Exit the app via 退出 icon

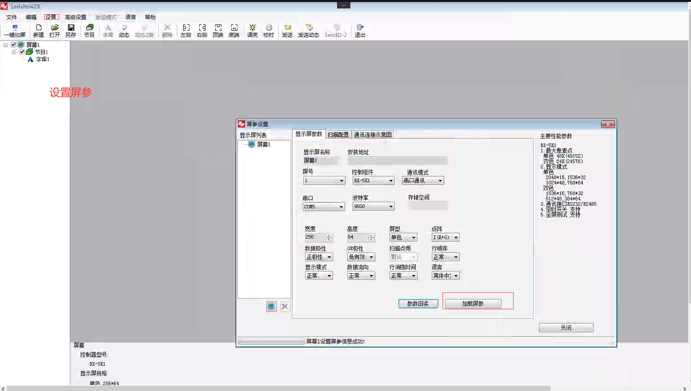360,31
